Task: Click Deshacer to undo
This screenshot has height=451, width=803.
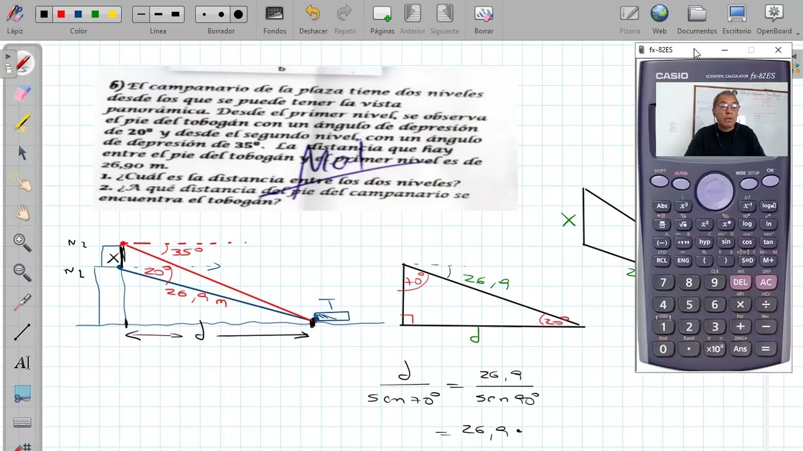Action: pyautogui.click(x=313, y=19)
